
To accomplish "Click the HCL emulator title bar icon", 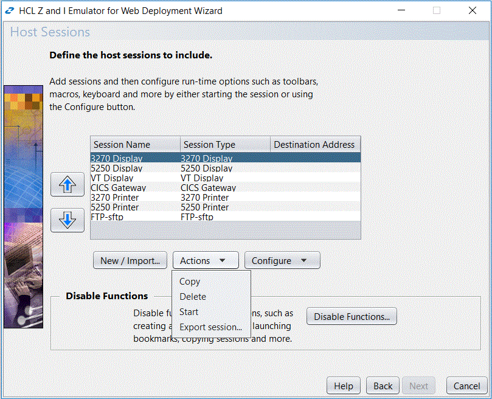I will [x=9, y=10].
